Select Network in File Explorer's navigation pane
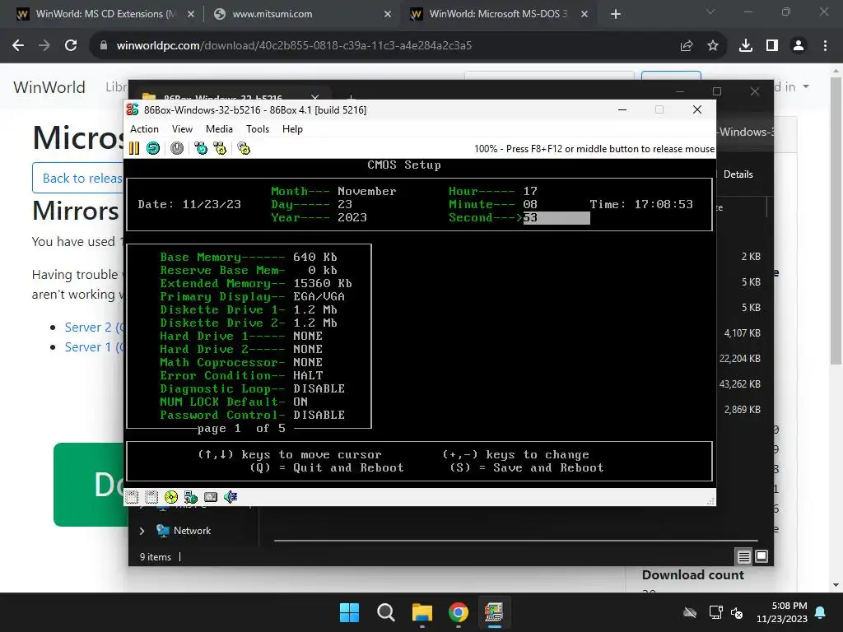This screenshot has height=632, width=843. pyautogui.click(x=192, y=531)
